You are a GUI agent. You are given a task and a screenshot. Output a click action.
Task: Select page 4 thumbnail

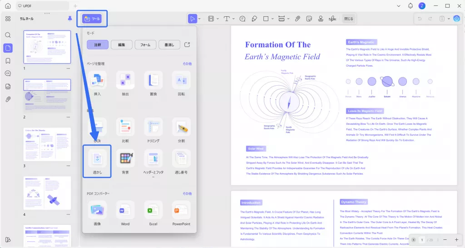(x=47, y=193)
